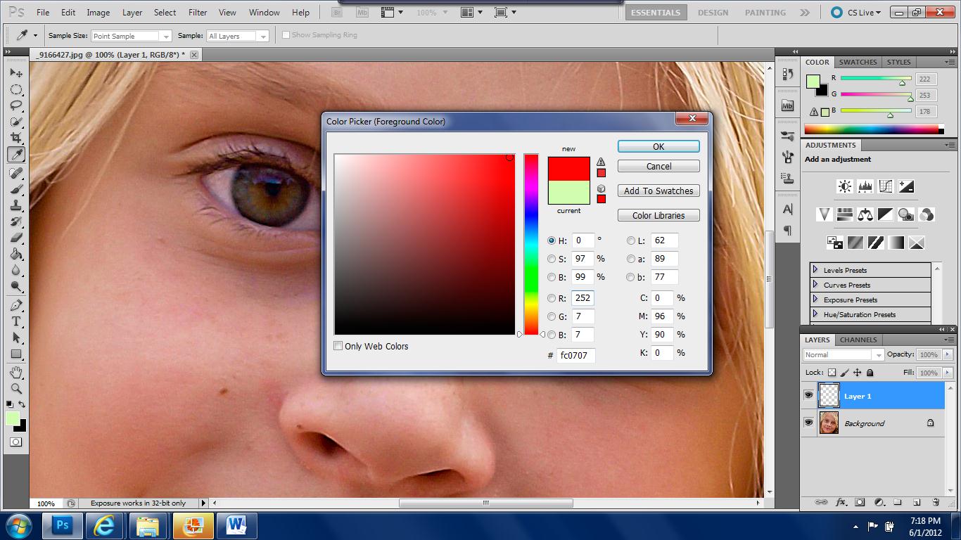
Task: Click the hex color field
Action: 575,355
